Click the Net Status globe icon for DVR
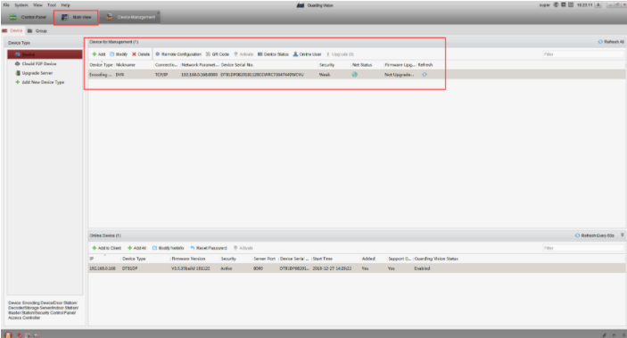 [x=355, y=74]
